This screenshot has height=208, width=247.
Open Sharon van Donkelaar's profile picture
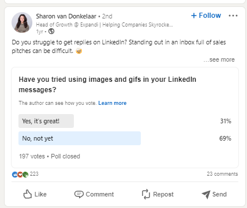tap(22, 22)
